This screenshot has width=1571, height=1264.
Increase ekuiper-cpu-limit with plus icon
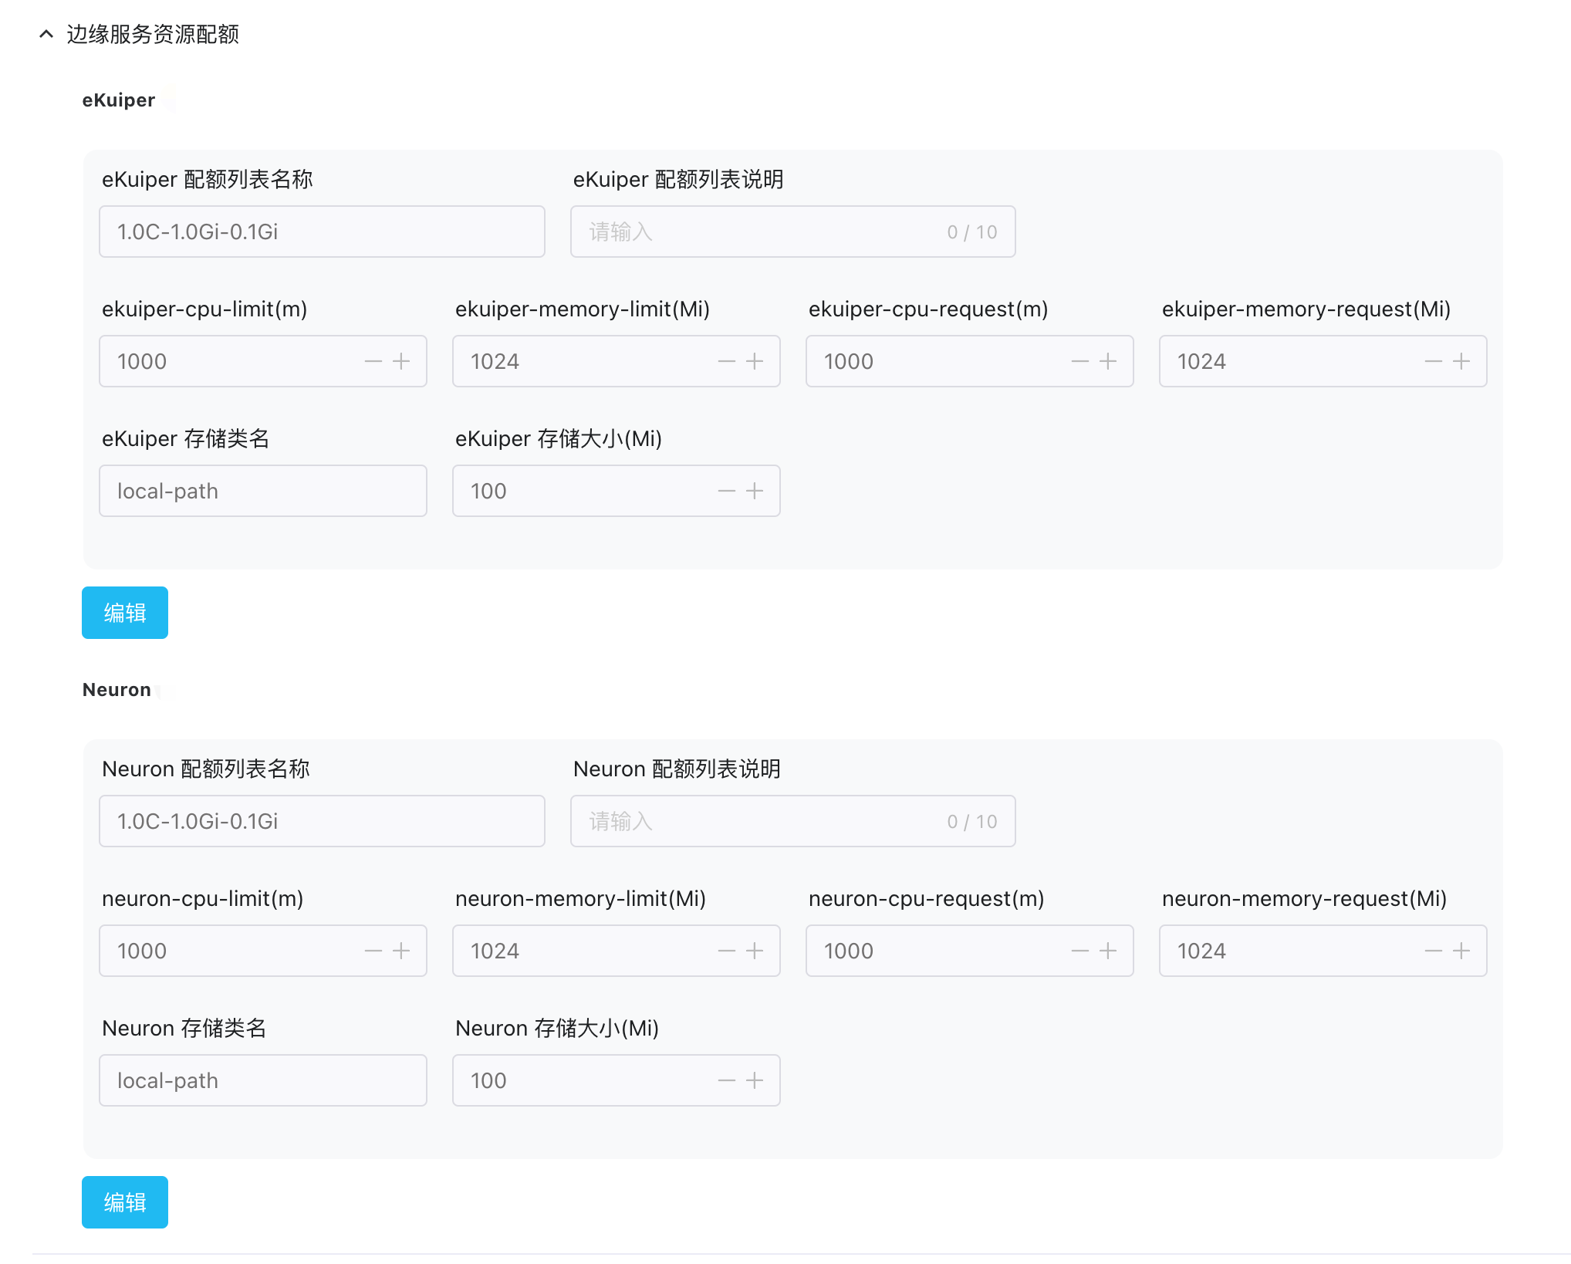point(401,361)
